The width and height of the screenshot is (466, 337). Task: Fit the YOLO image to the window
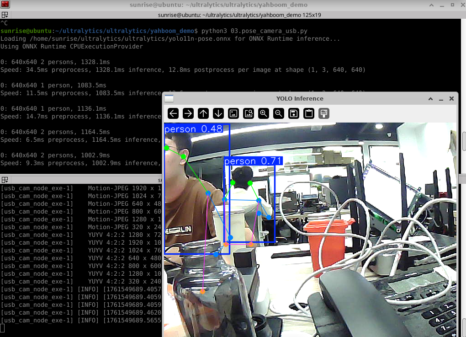click(x=249, y=113)
